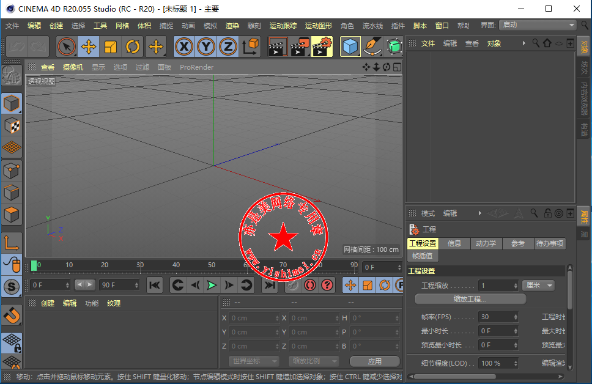Search with top-right magnifier icon

(x=585, y=25)
